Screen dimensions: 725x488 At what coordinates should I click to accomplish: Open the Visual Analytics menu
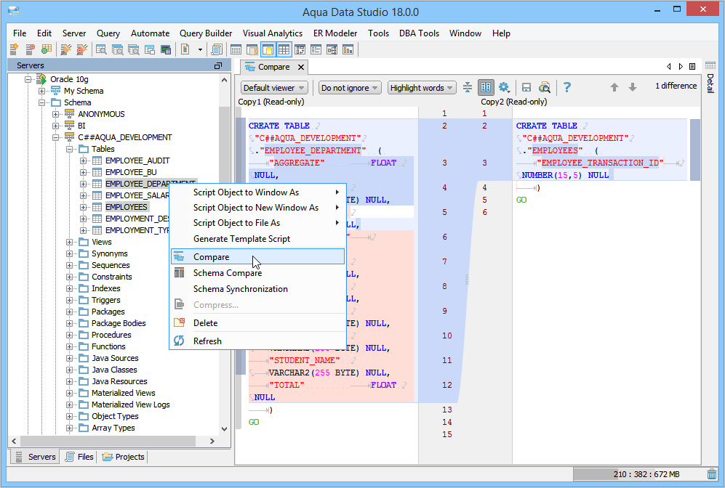point(273,33)
